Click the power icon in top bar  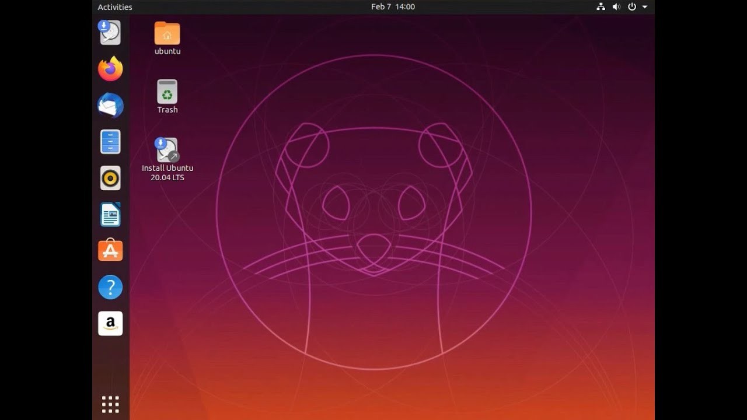pyautogui.click(x=631, y=7)
